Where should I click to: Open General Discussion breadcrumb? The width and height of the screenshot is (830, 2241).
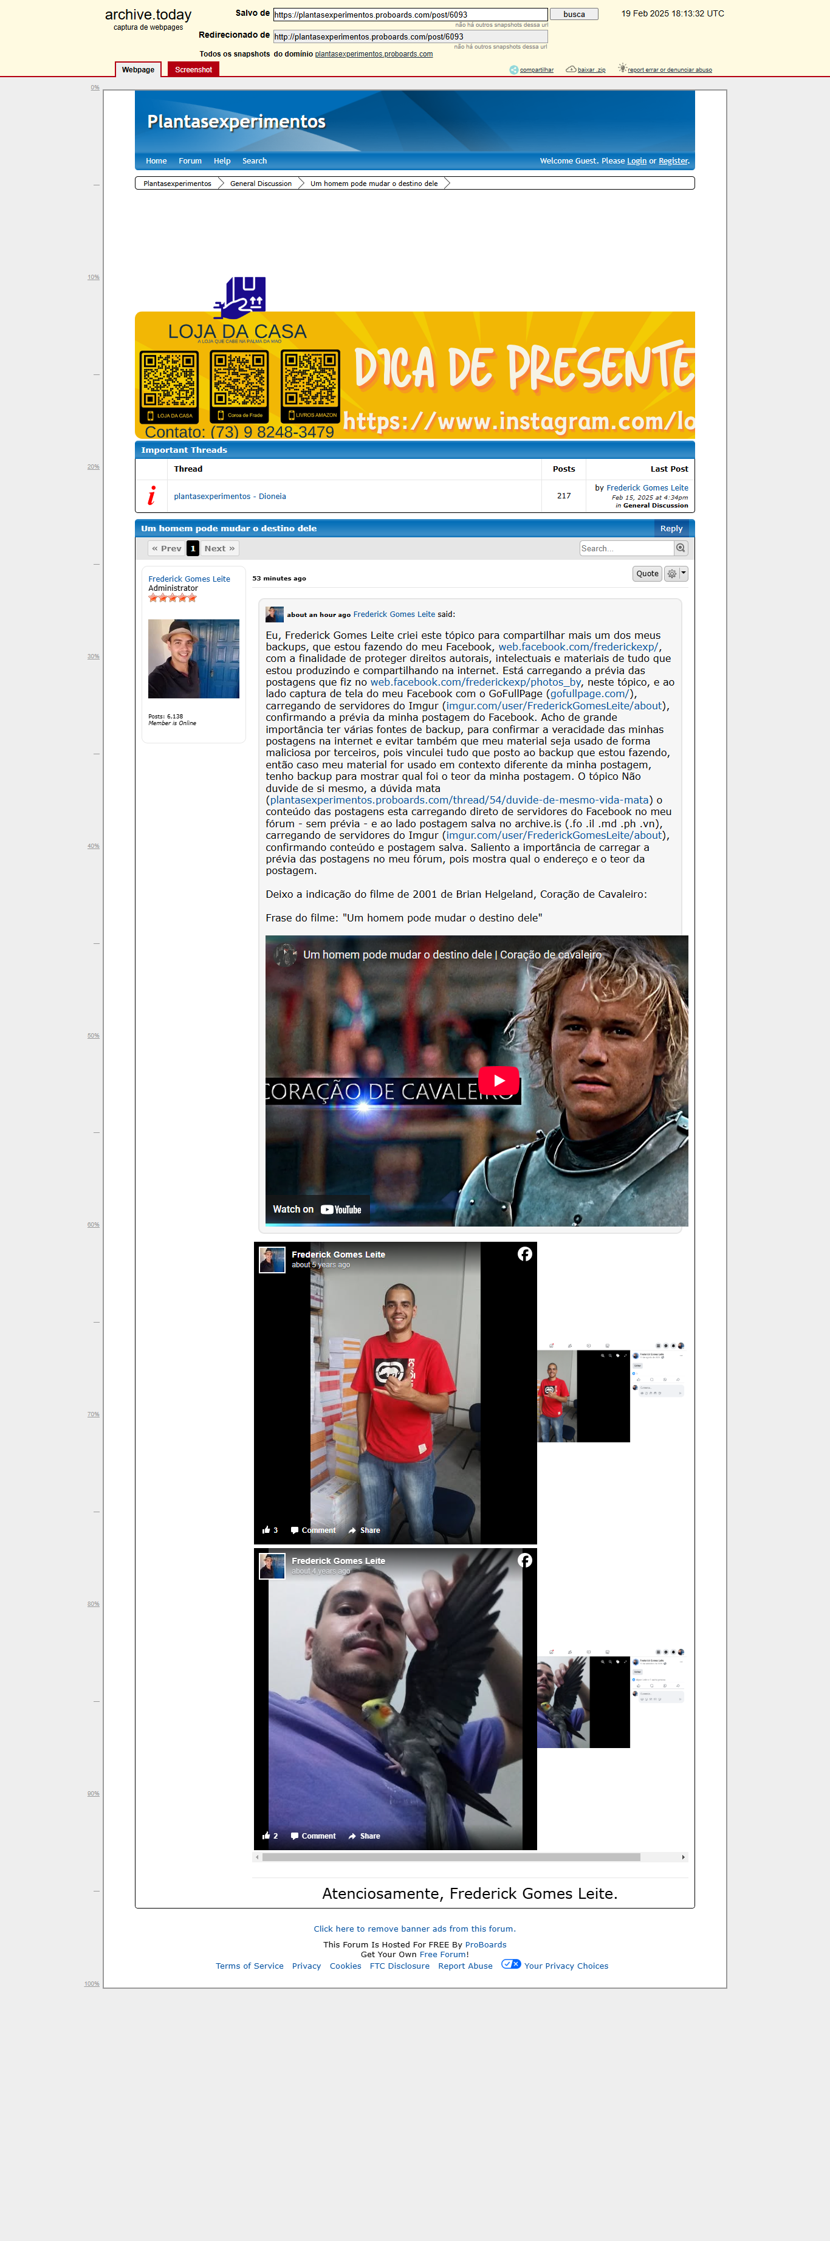261,184
